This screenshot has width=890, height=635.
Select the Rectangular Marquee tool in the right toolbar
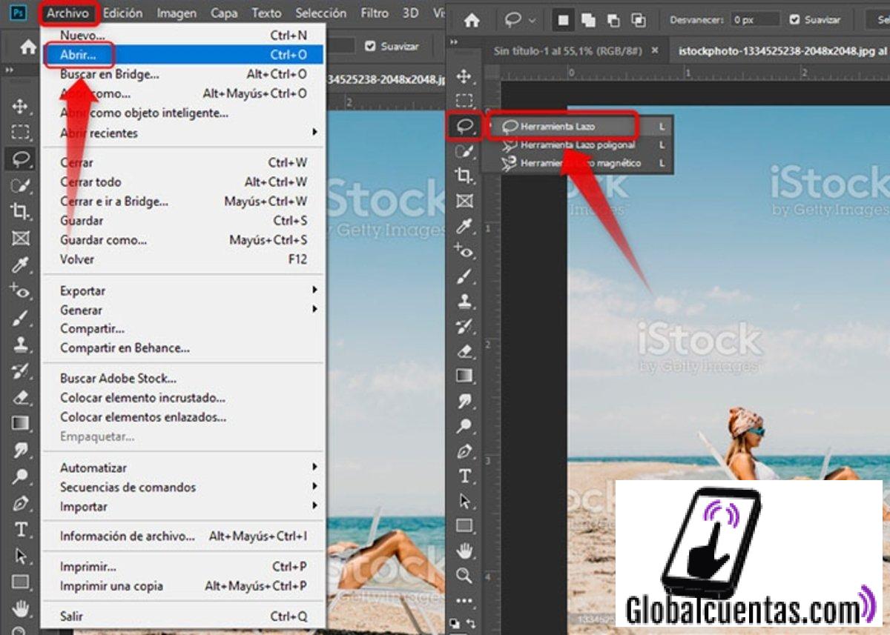click(464, 101)
